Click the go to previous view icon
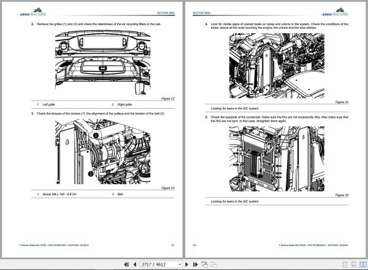Viewport: 368px width, 270px height. 204,264
